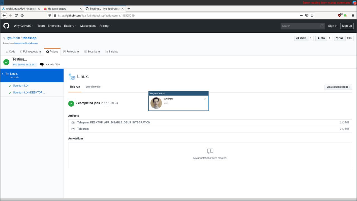Open the ilya-fedin user profile link
357x201 pixels.
click(13, 38)
